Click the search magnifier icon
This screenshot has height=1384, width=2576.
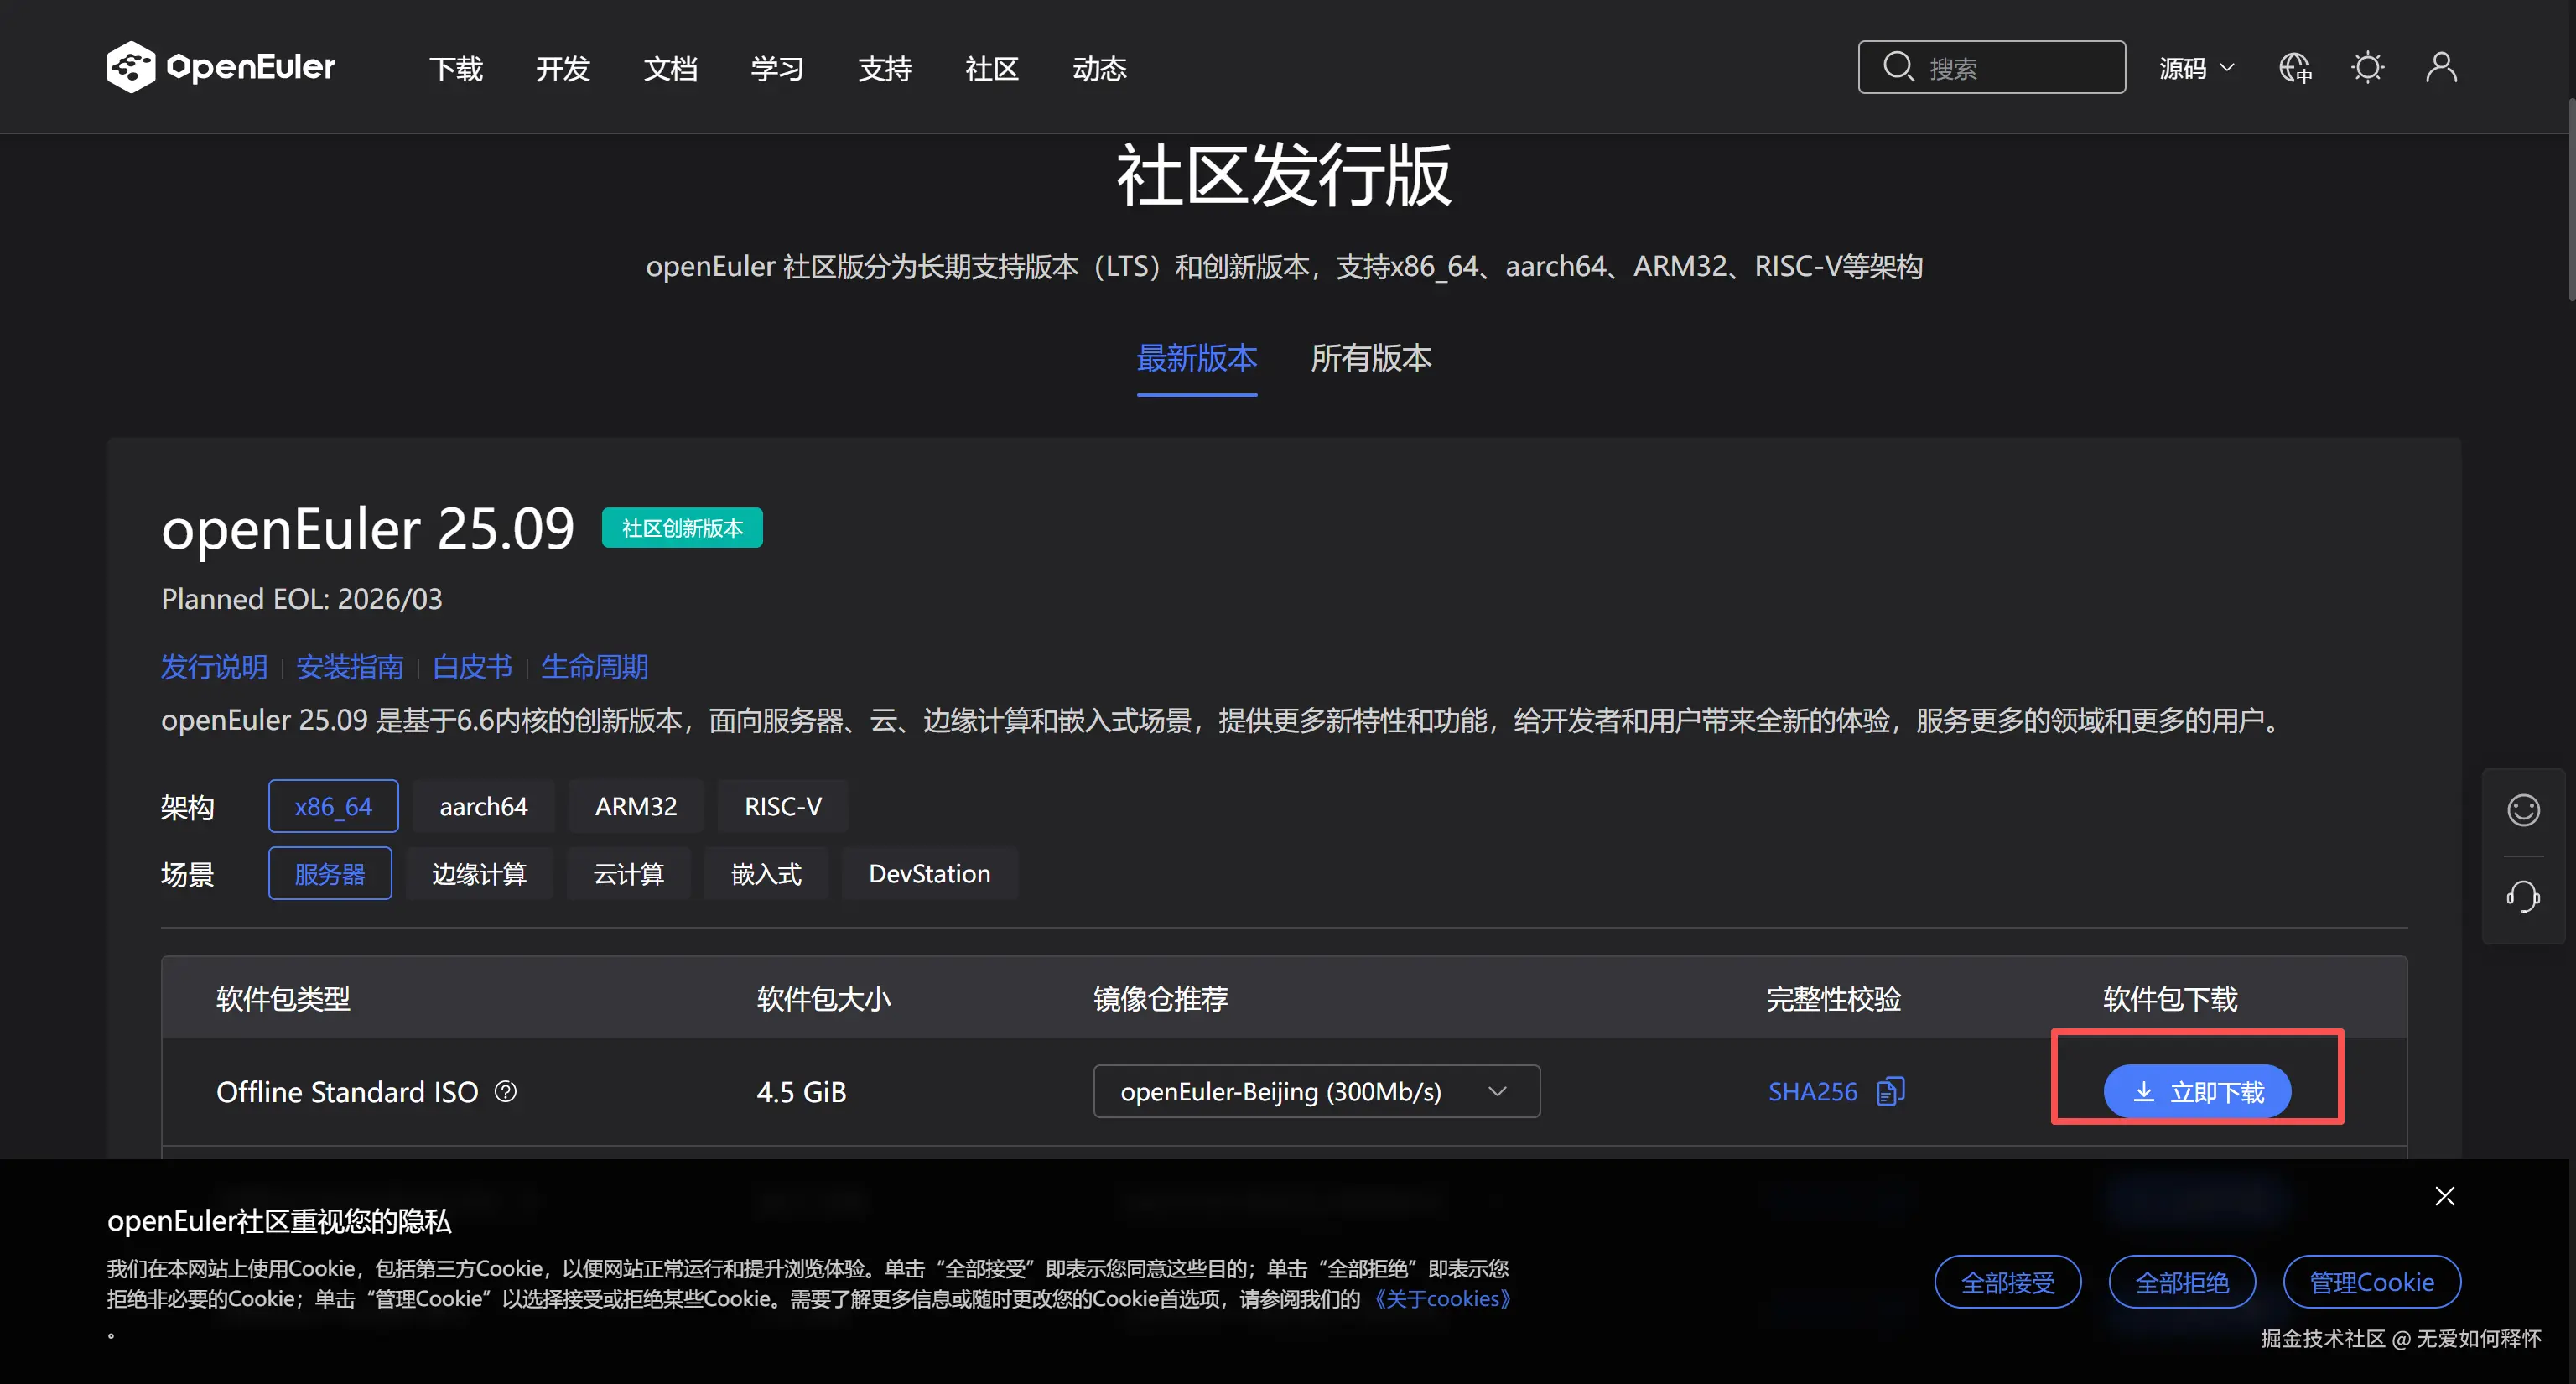click(1899, 66)
